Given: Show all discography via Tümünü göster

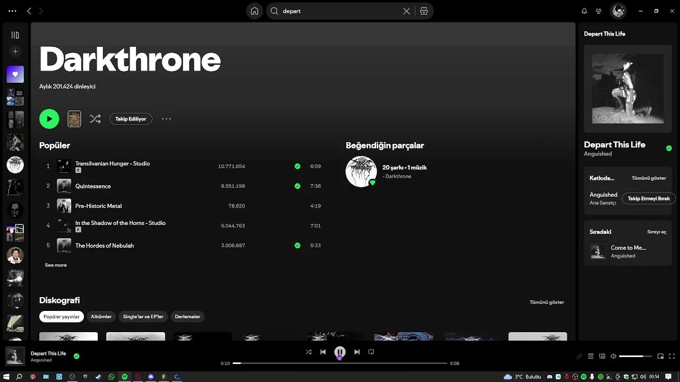Looking at the screenshot, I should click(x=547, y=302).
